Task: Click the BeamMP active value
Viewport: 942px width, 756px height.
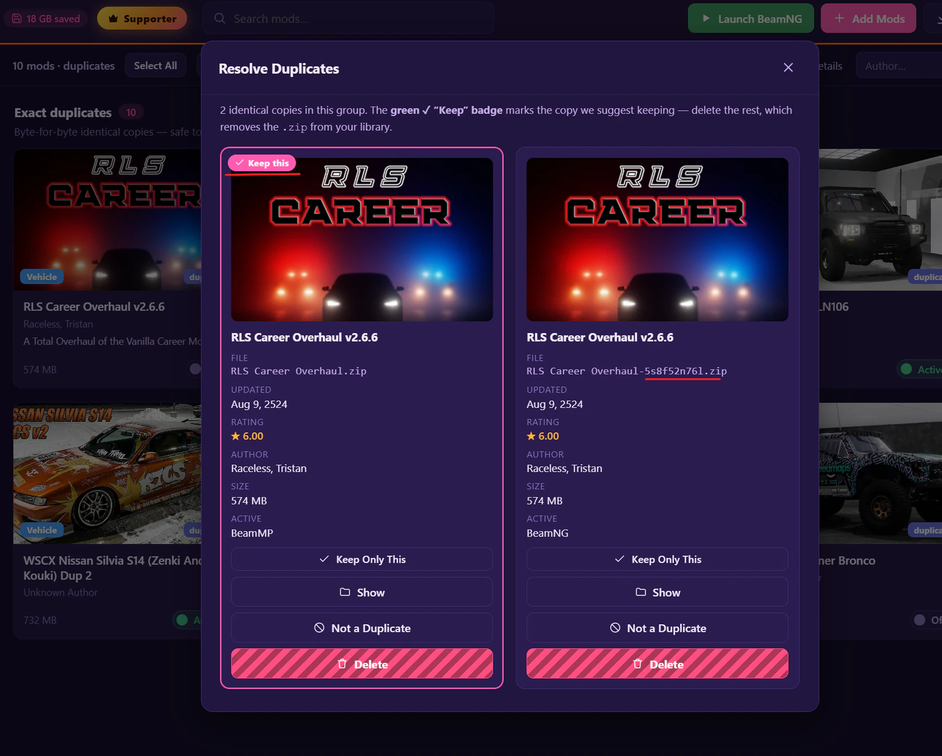Action: pyautogui.click(x=252, y=533)
